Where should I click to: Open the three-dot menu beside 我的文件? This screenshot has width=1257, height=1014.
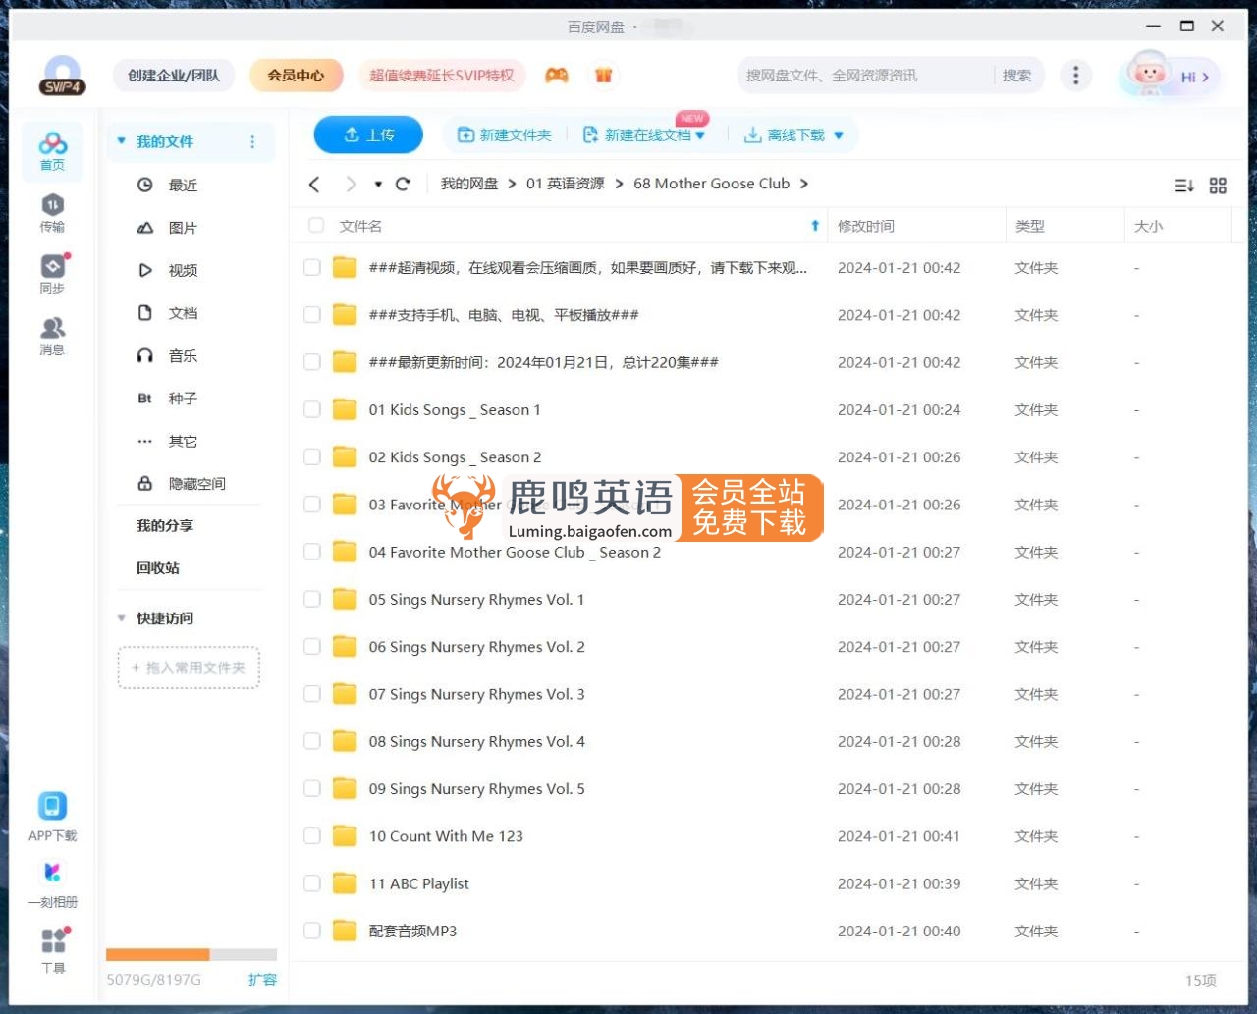(x=252, y=142)
